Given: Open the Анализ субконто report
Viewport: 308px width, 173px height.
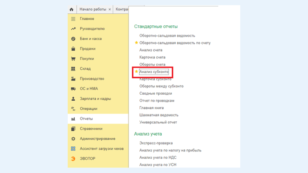Looking at the screenshot, I should tap(154, 72).
